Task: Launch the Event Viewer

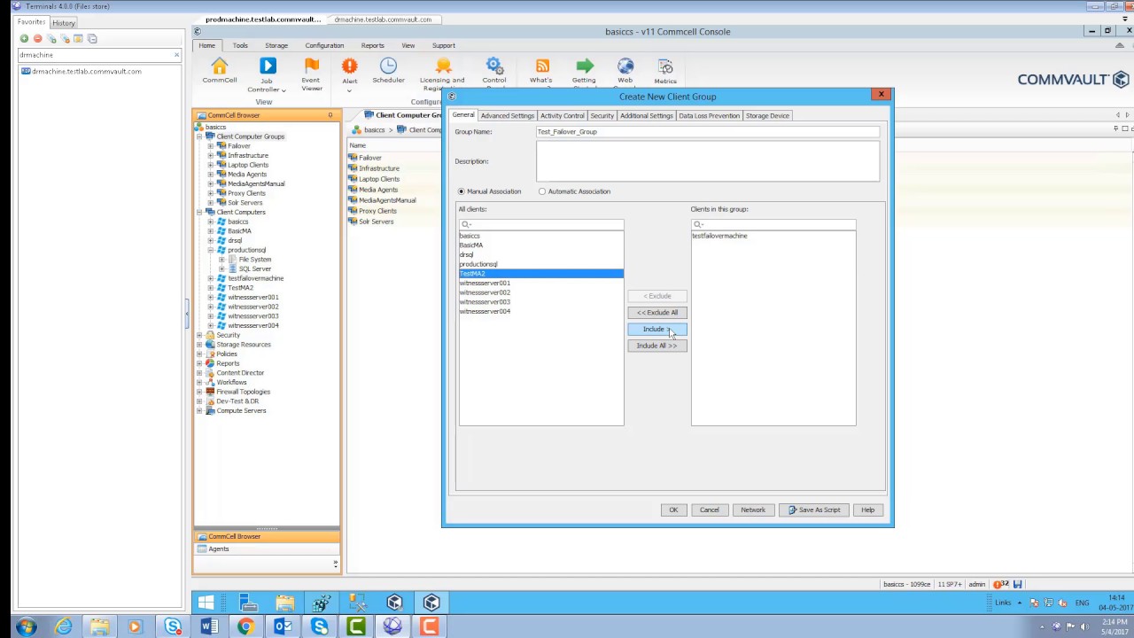Action: (x=311, y=66)
